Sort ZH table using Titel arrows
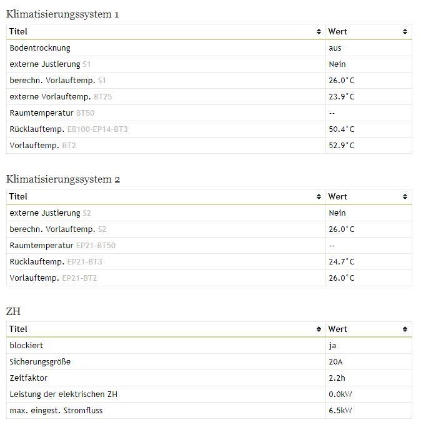Screen dimensions: 421x427 click(x=319, y=329)
